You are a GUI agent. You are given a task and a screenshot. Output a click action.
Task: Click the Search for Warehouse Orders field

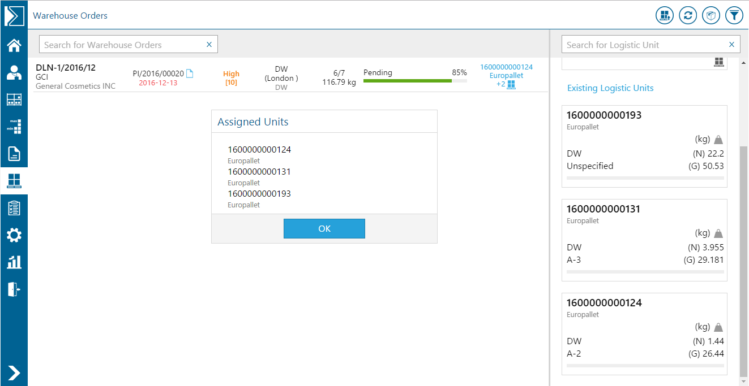point(122,45)
